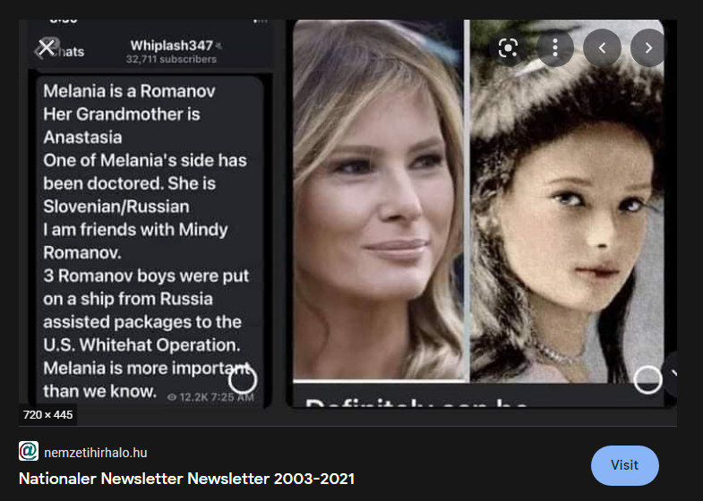Image resolution: width=703 pixels, height=501 pixels.
Task: Click the white circle on the fur-hat portrait
Action: (x=647, y=379)
